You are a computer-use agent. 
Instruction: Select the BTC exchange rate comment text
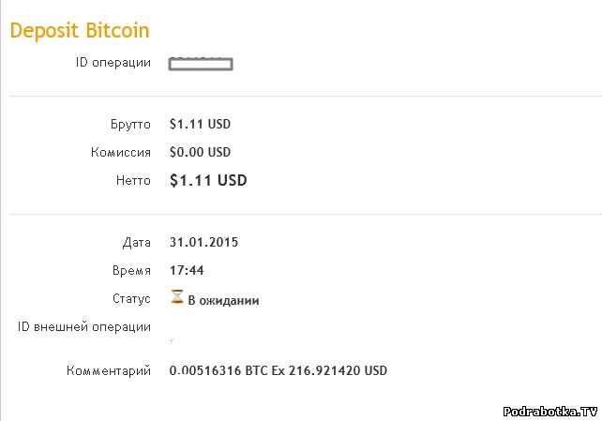[x=278, y=371]
